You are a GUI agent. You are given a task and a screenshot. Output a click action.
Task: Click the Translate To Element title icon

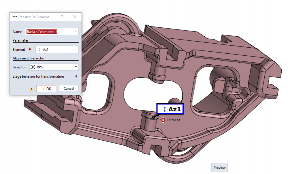[14, 17]
